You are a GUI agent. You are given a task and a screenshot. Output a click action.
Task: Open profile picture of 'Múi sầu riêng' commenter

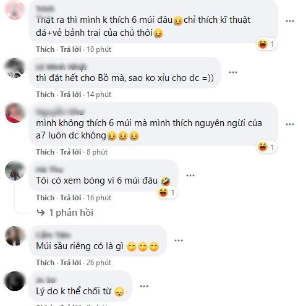(15, 236)
